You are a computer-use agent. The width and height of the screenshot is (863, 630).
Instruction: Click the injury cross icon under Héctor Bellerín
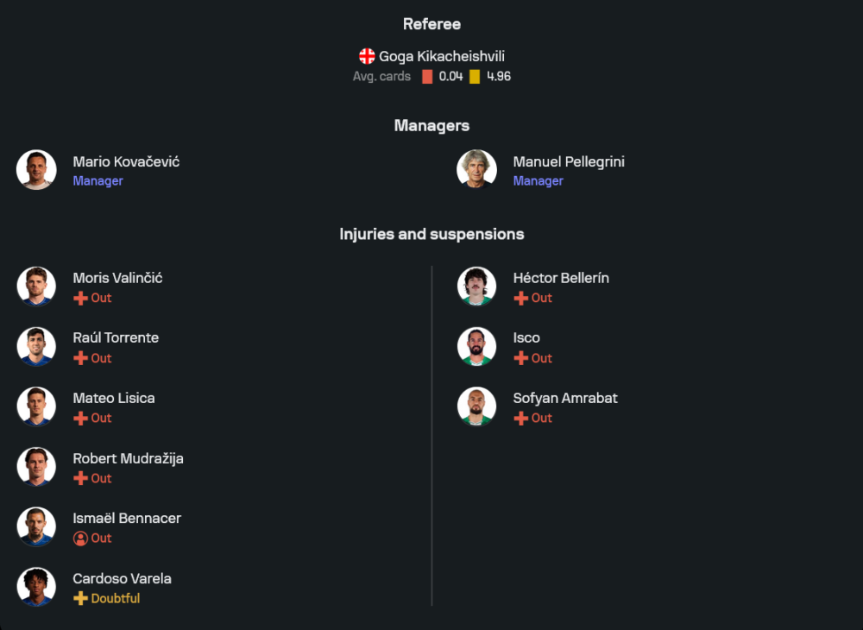click(x=520, y=298)
